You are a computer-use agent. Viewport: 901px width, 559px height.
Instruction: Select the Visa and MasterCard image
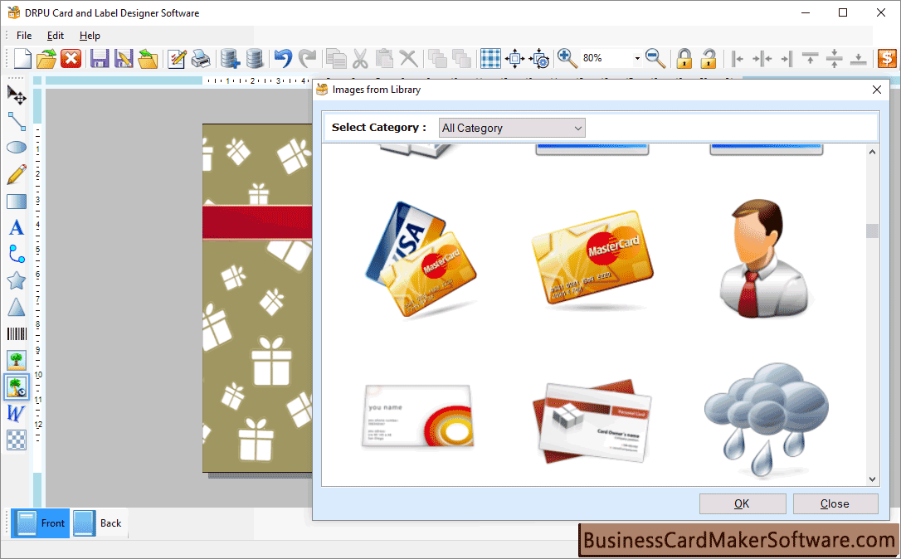click(x=421, y=259)
